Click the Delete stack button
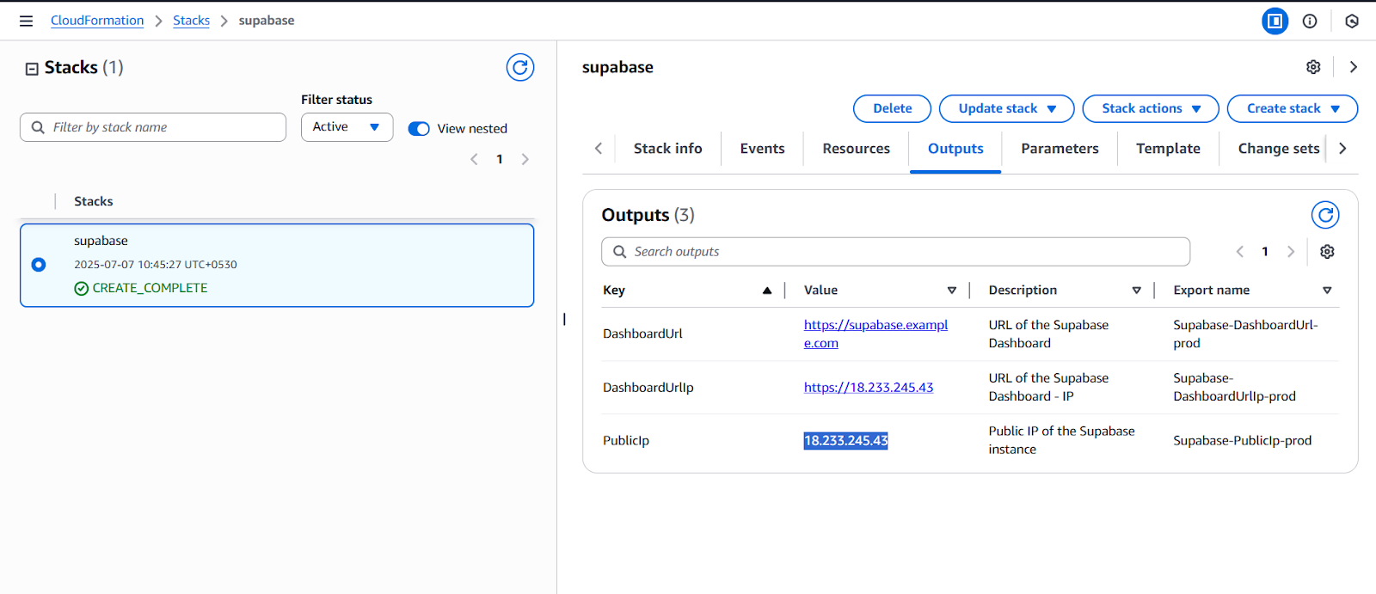1376x594 pixels. (893, 108)
